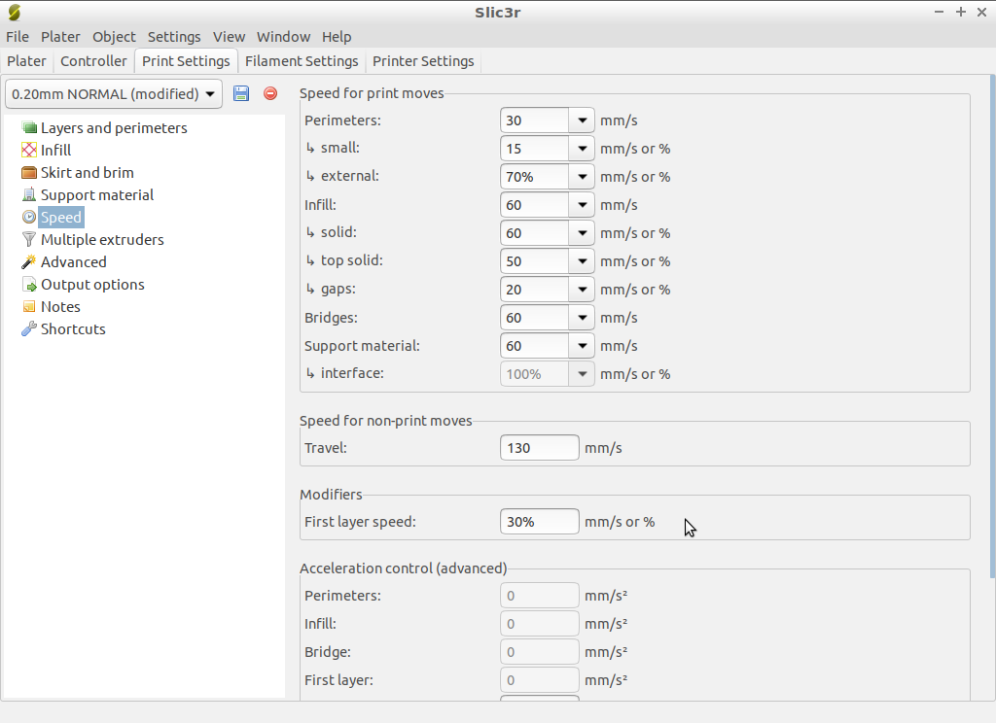The image size is (996, 723).
Task: Click the vertical scrollbar of settings panel
Action: click(x=992, y=327)
